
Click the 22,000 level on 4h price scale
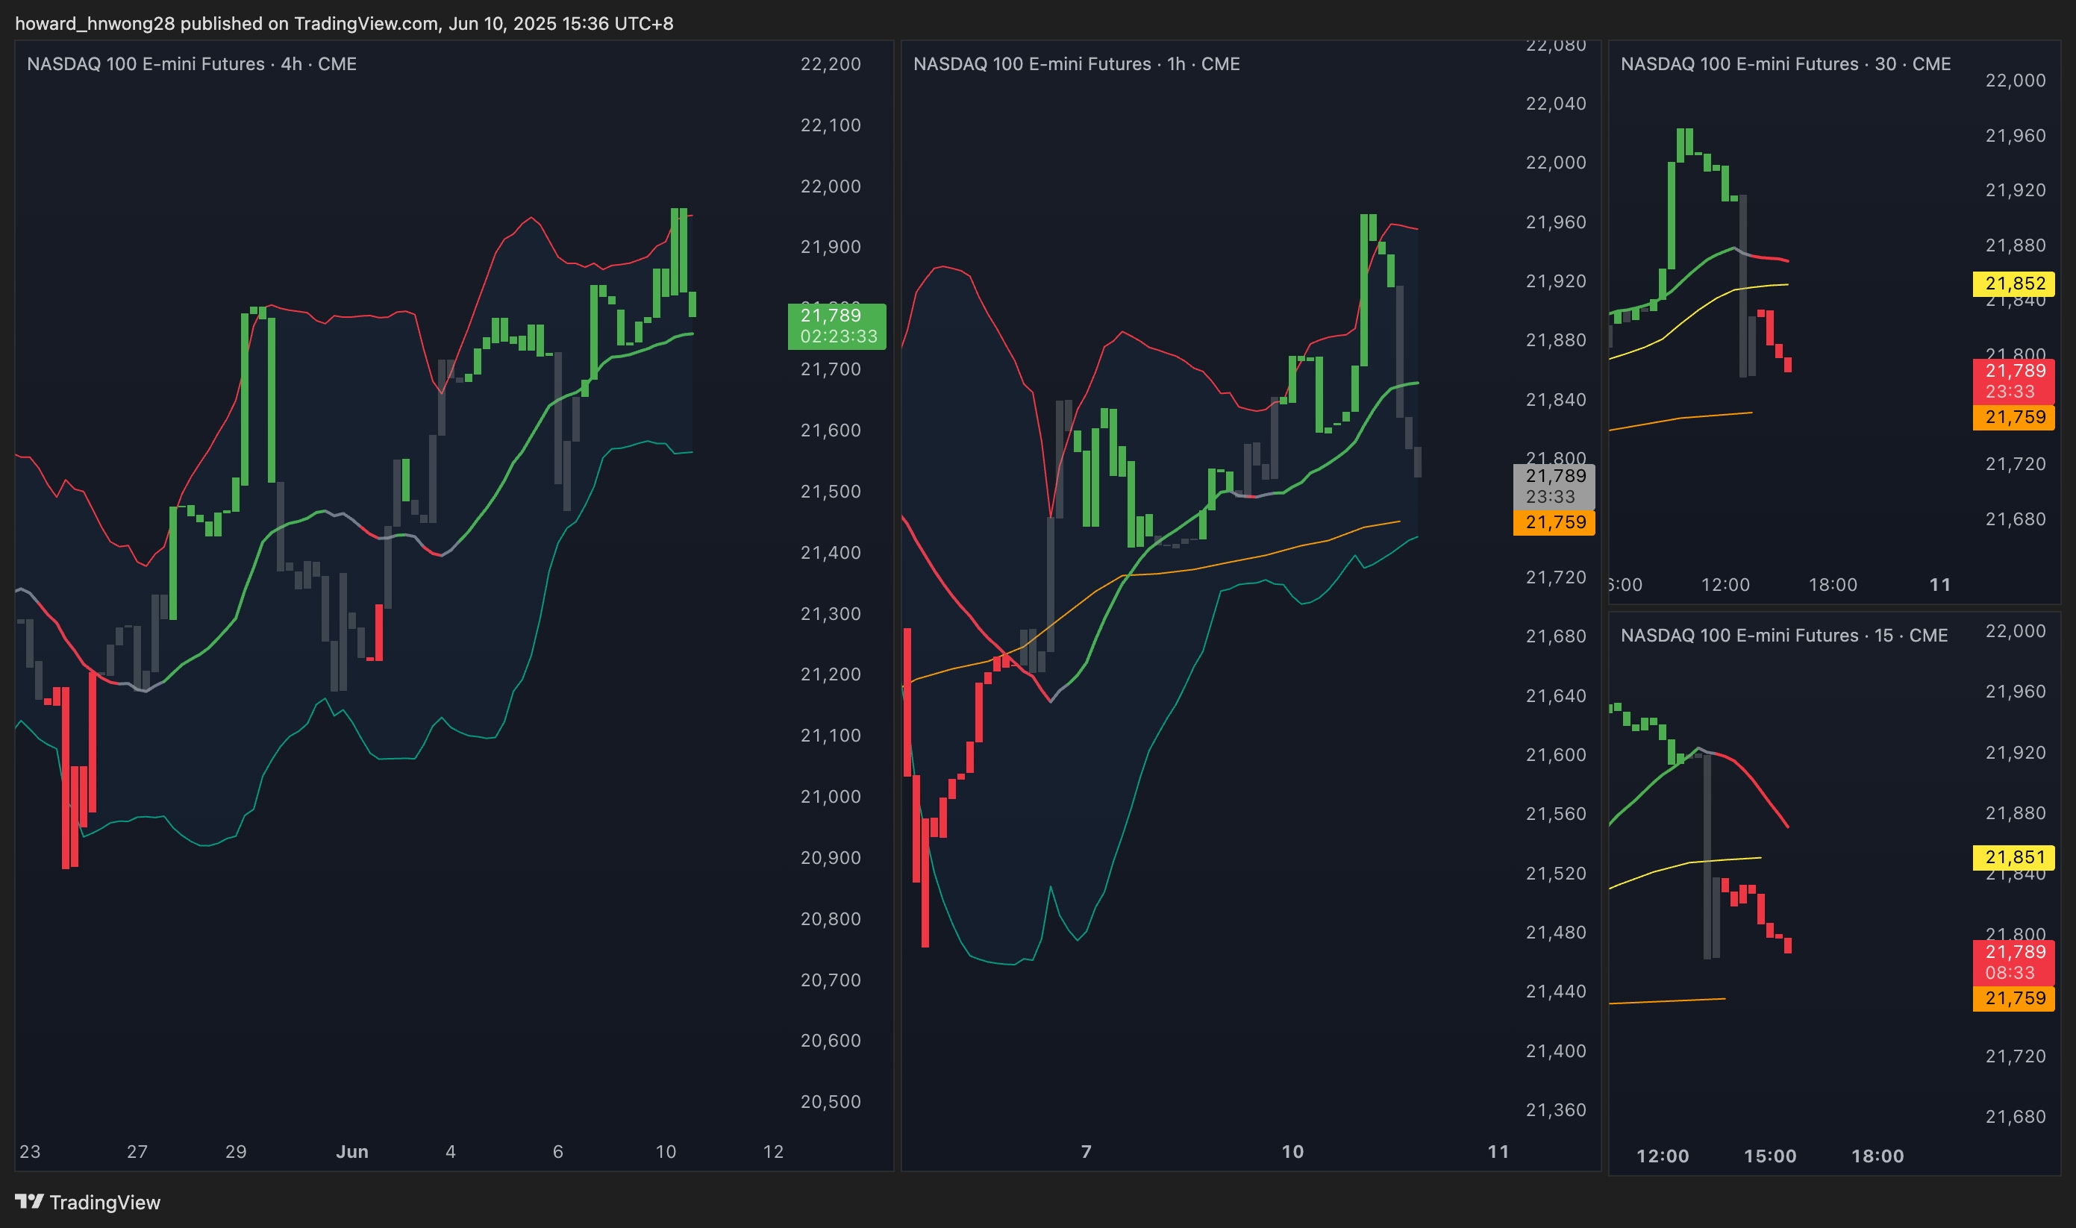point(830,187)
